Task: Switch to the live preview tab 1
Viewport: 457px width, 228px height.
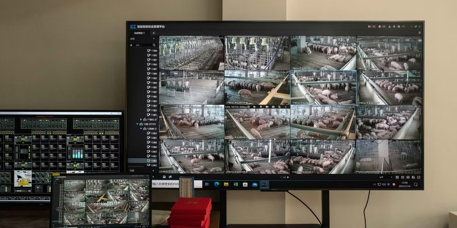Action: click(x=139, y=33)
